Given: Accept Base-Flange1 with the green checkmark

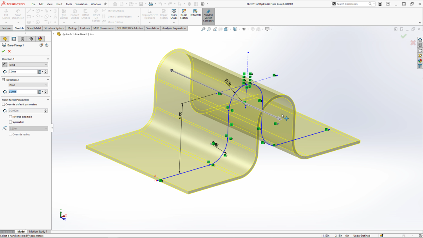Looking at the screenshot, I should coord(3,52).
